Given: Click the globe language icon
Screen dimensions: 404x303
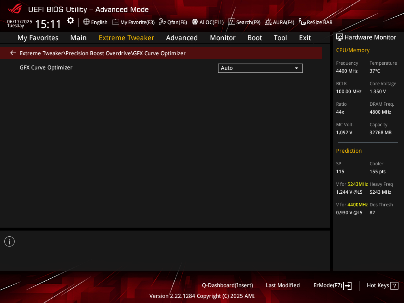Looking at the screenshot, I should click(86, 22).
